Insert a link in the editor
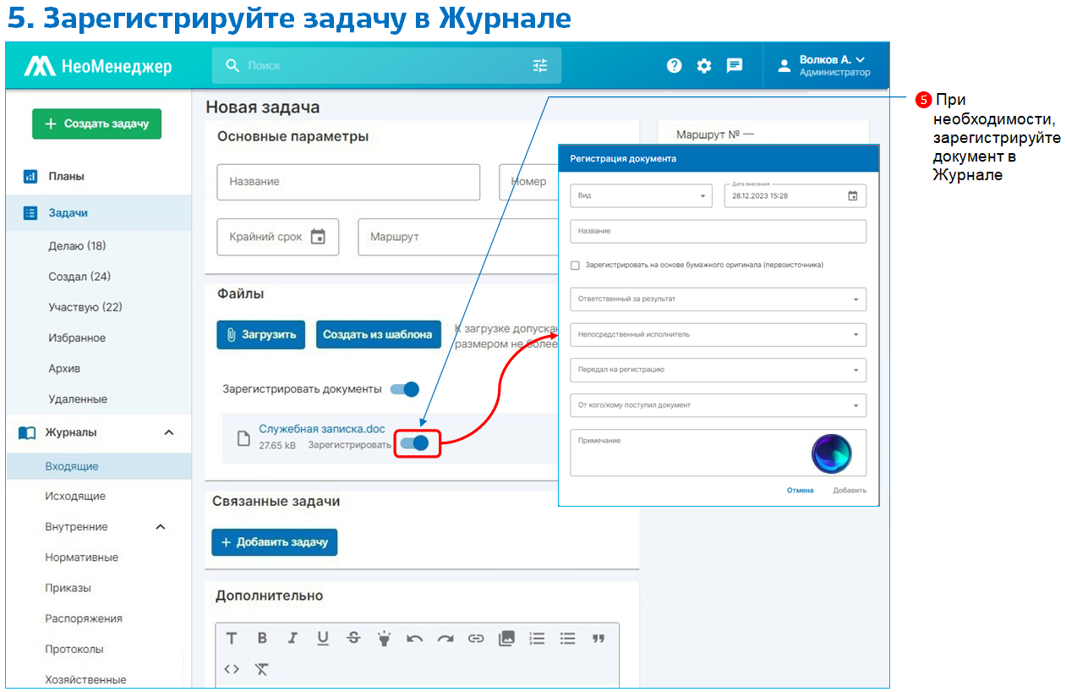 pyautogui.click(x=476, y=638)
